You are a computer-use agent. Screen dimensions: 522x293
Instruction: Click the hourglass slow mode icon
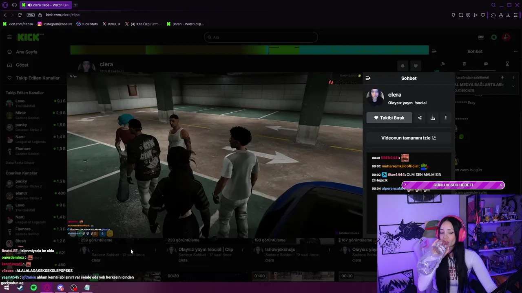pos(507,64)
